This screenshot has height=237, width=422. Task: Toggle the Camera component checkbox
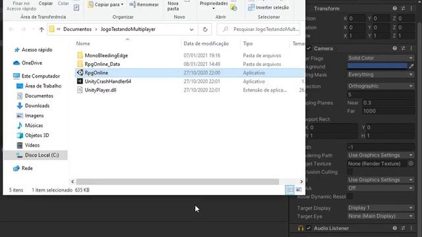tap(309, 48)
